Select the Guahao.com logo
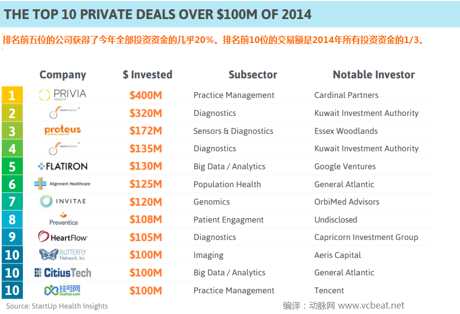Screen dimensions: 460x314 click(x=63, y=290)
